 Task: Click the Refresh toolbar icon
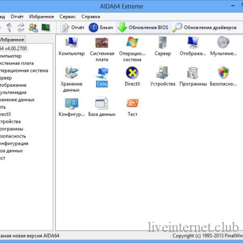(x=21, y=27)
